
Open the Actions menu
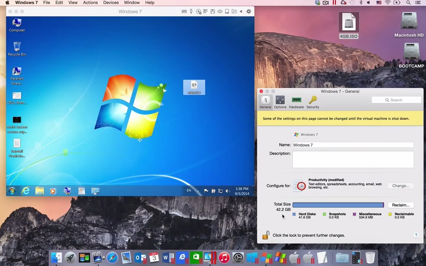(90, 3)
